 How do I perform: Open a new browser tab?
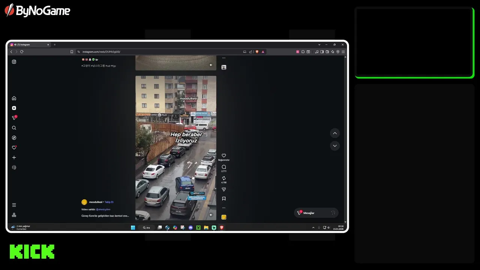54,45
